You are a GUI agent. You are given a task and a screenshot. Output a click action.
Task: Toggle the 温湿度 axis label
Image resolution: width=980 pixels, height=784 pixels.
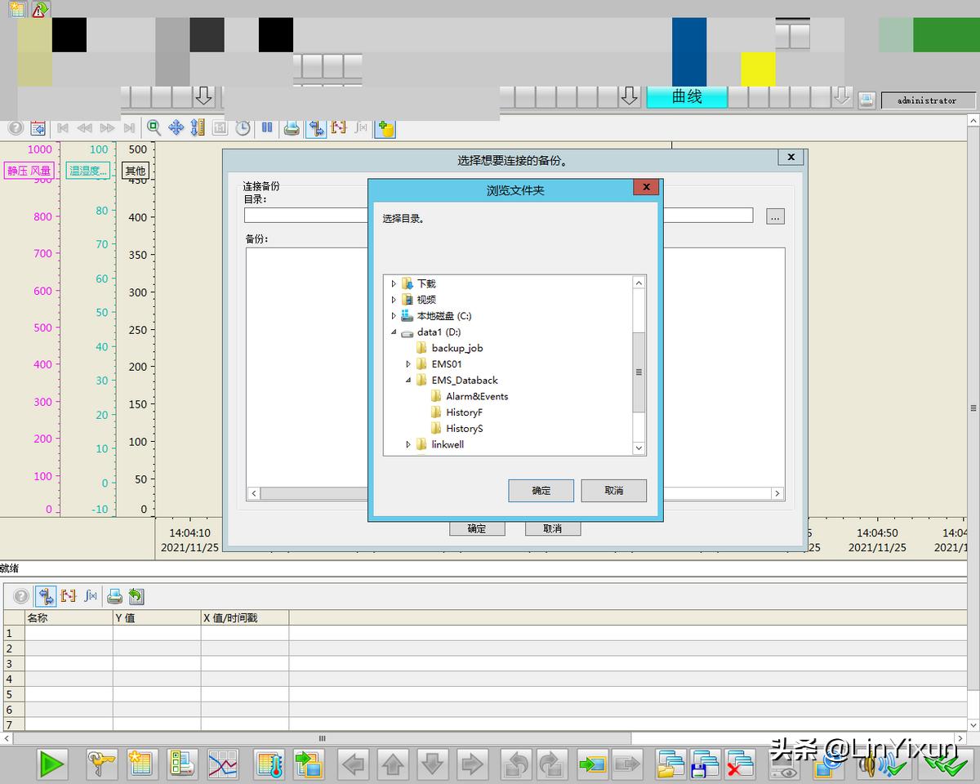pyautogui.click(x=87, y=171)
